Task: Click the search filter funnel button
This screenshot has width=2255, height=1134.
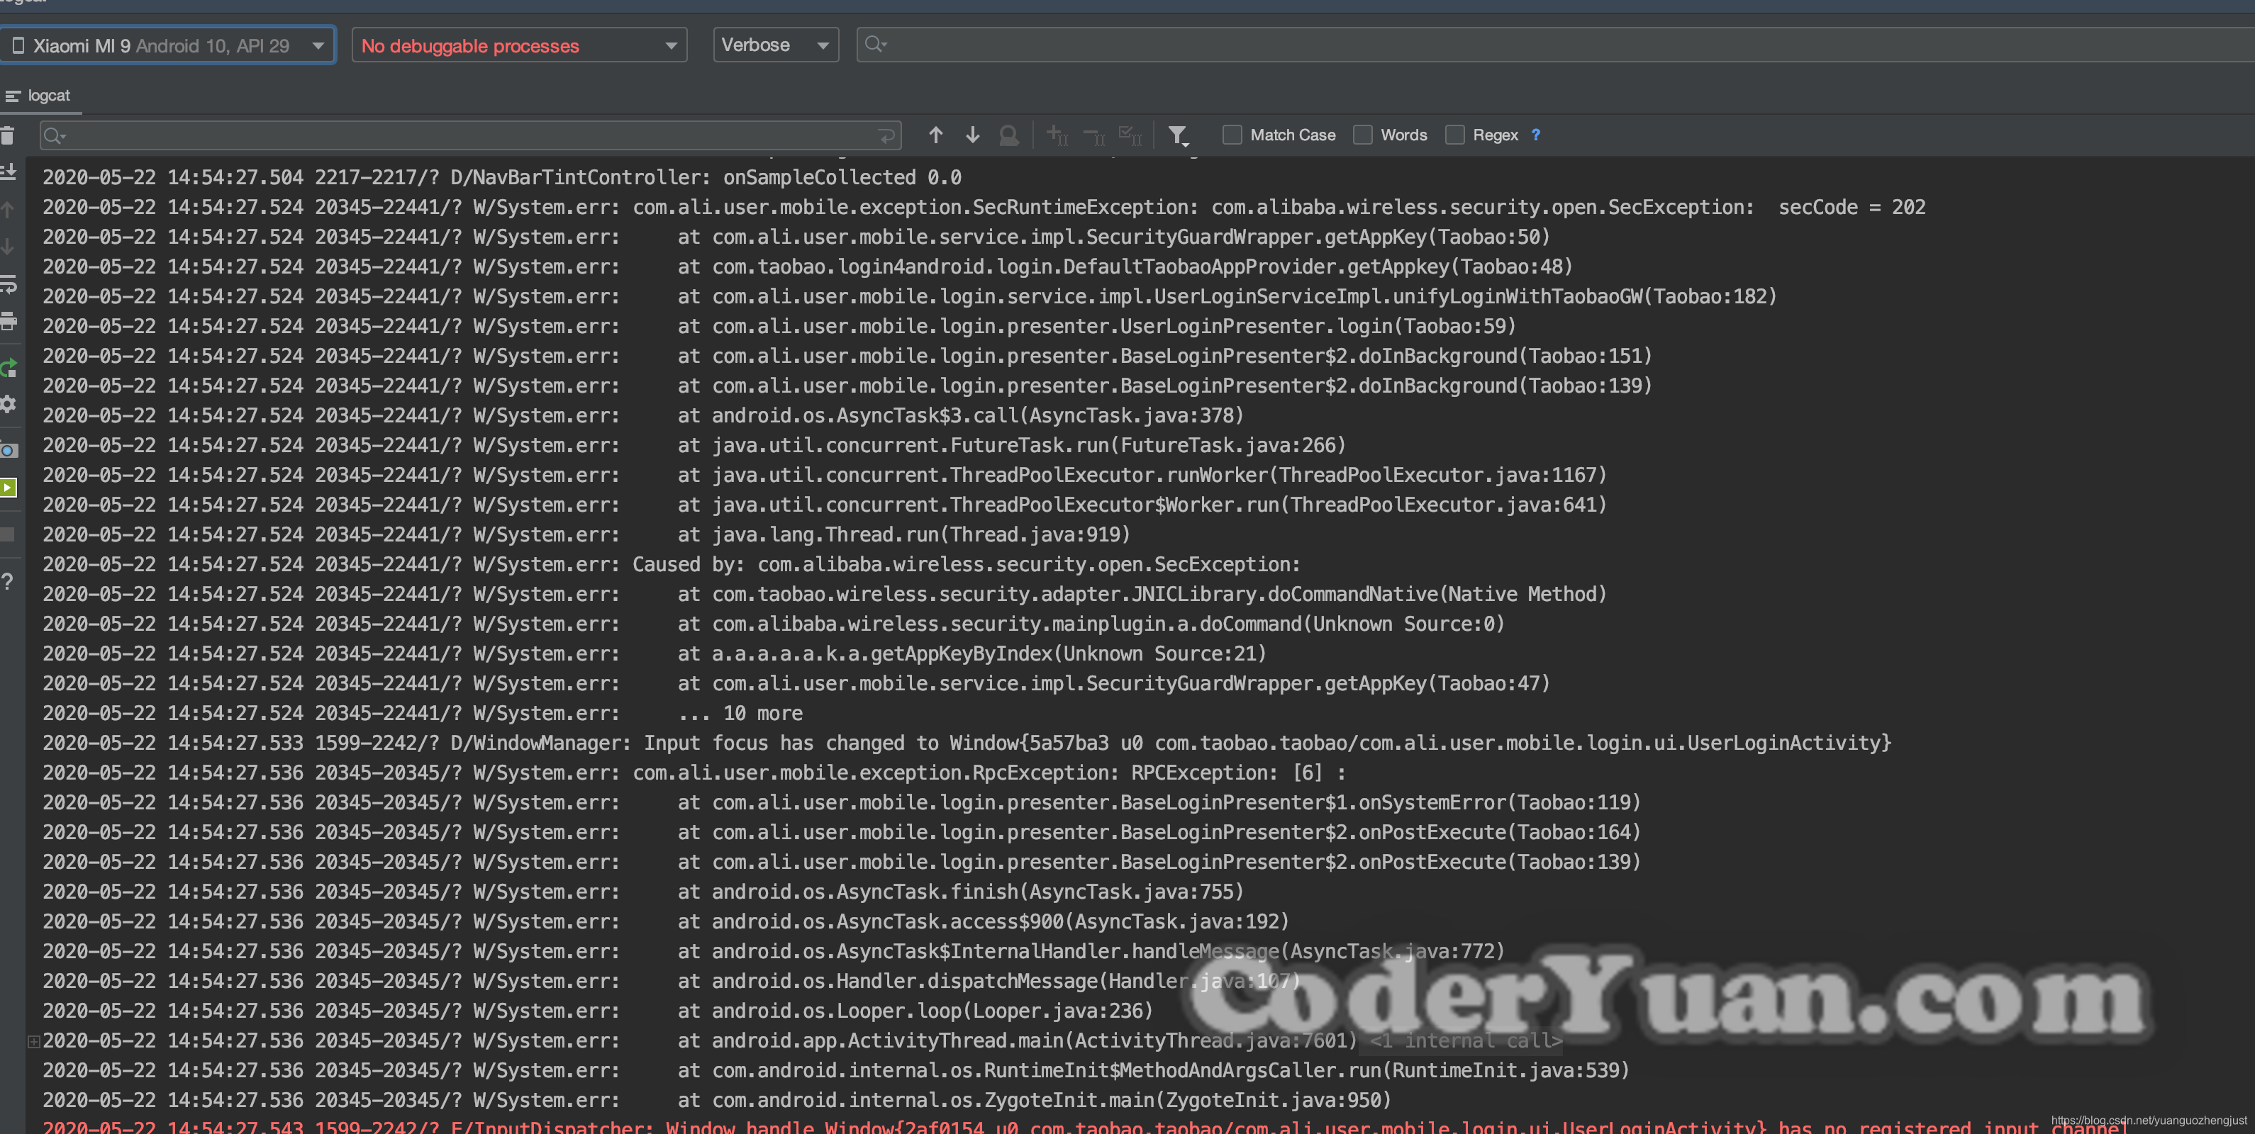Action: coord(1177,135)
